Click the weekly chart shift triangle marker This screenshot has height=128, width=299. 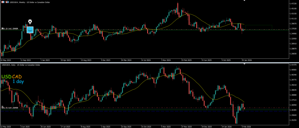(x=244, y=1)
